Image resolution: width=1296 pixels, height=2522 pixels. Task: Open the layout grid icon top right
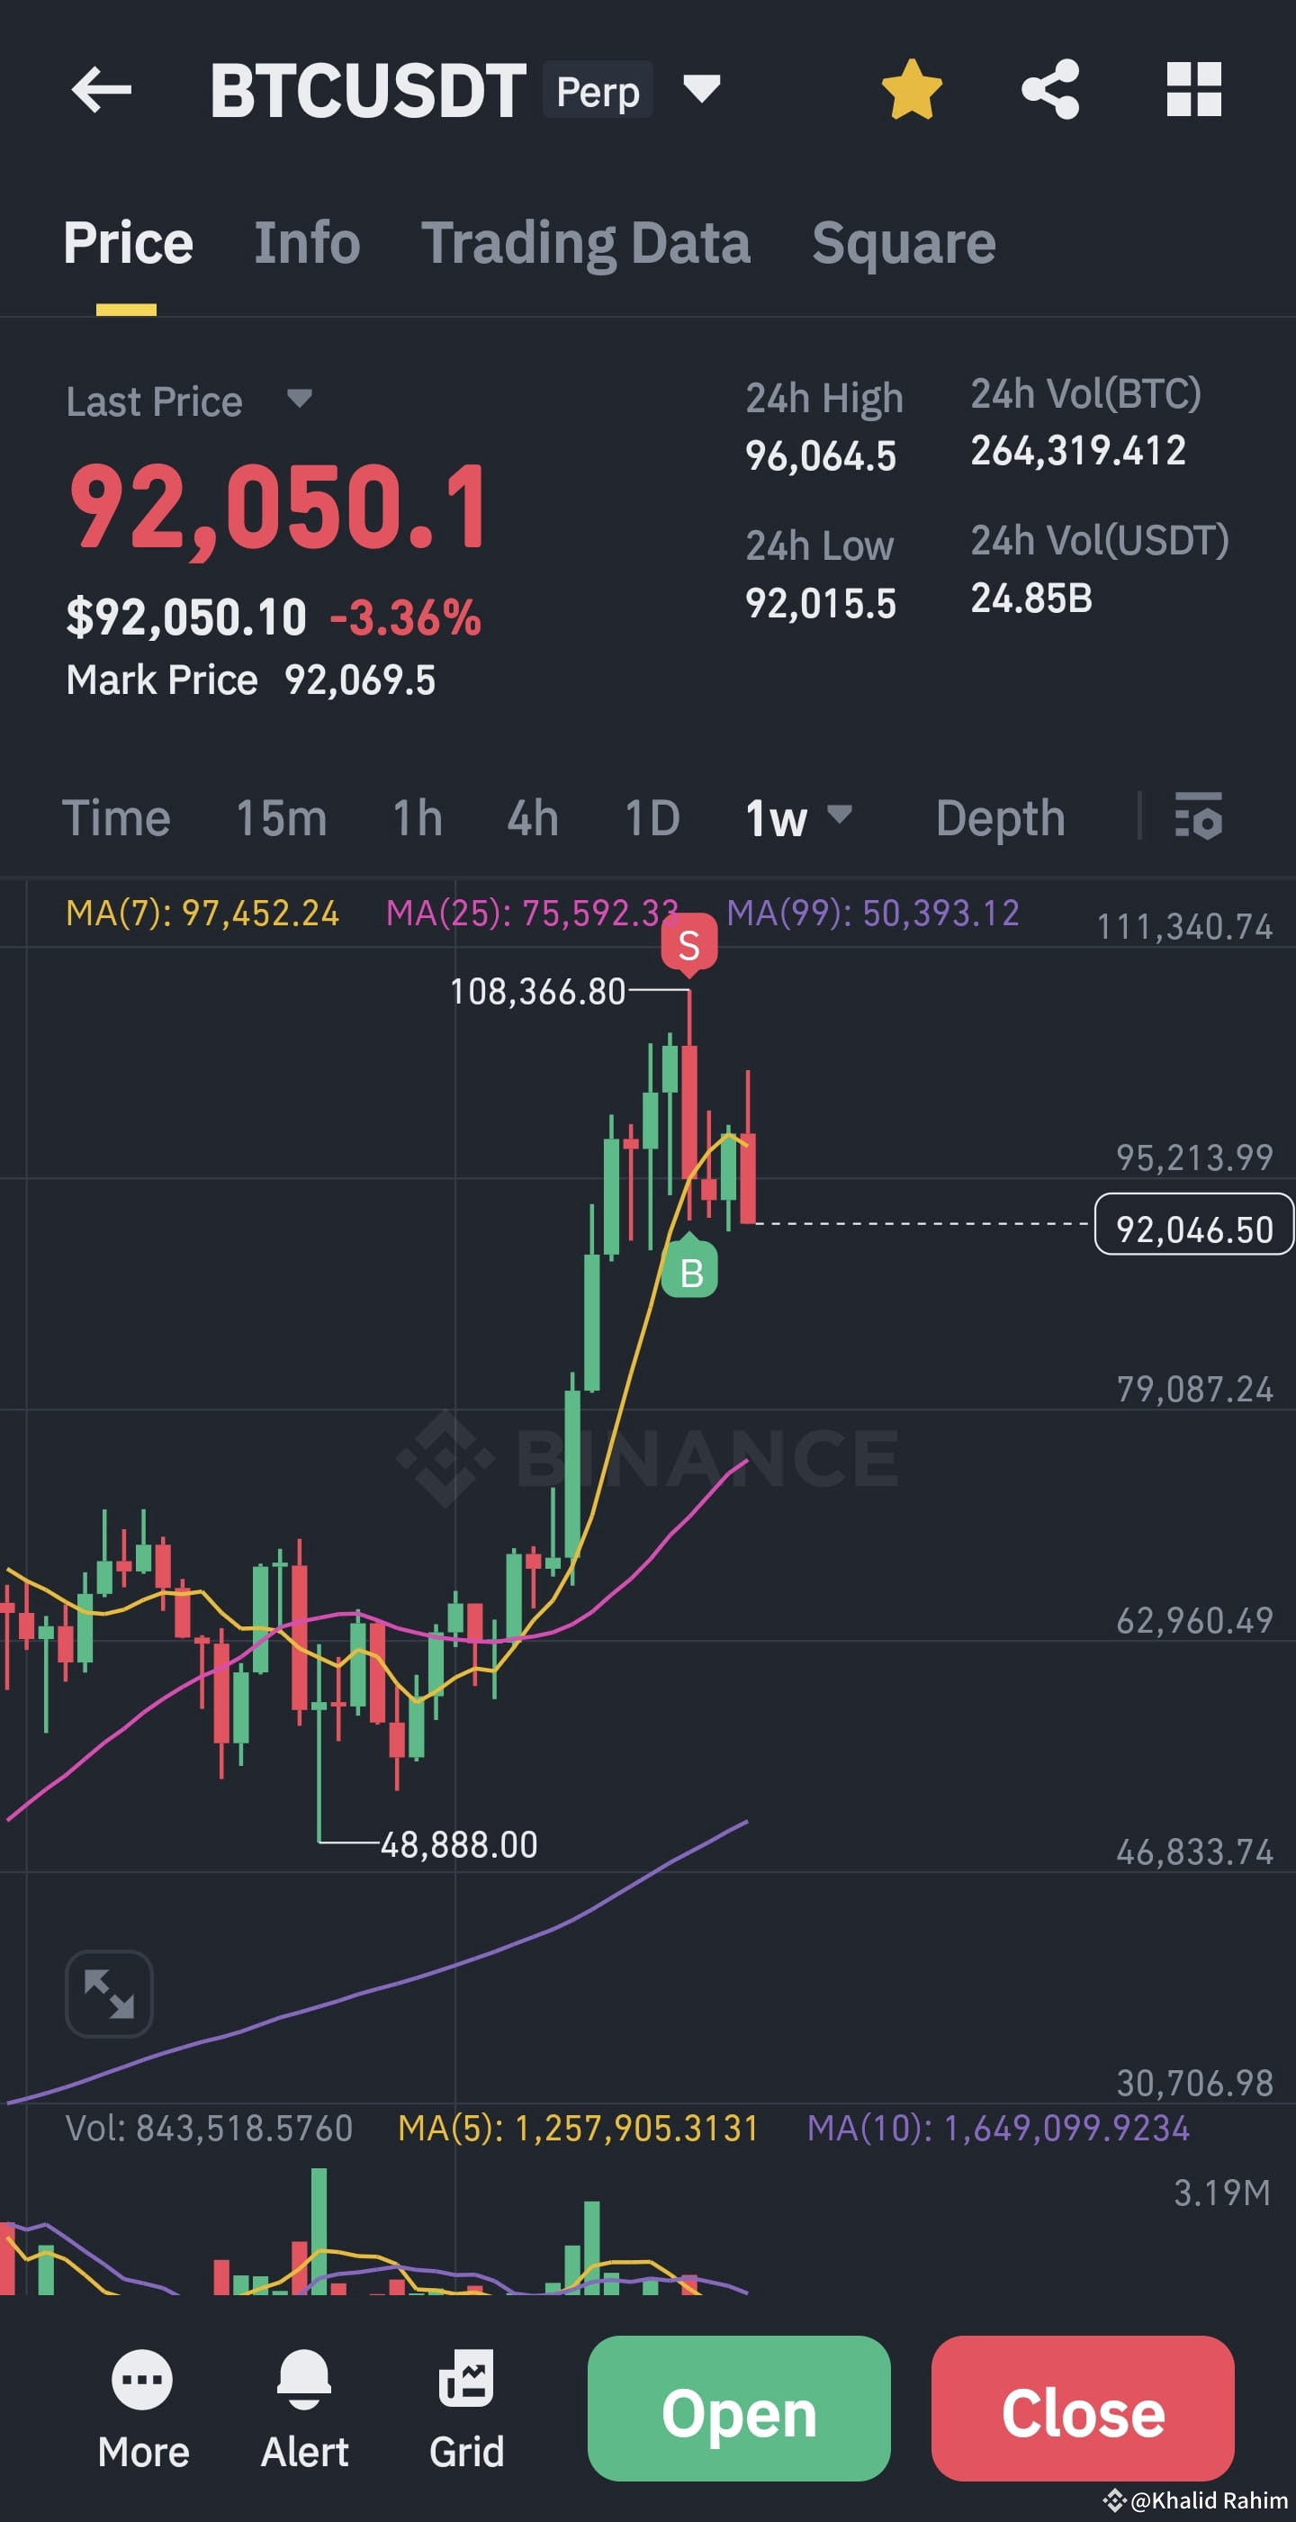[1196, 89]
